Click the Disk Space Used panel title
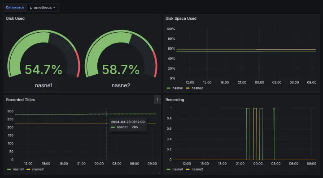Viewport: 323px width, 178px height. click(181, 18)
